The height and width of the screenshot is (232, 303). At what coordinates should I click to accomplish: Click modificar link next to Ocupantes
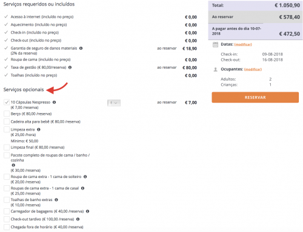coord(253,69)
